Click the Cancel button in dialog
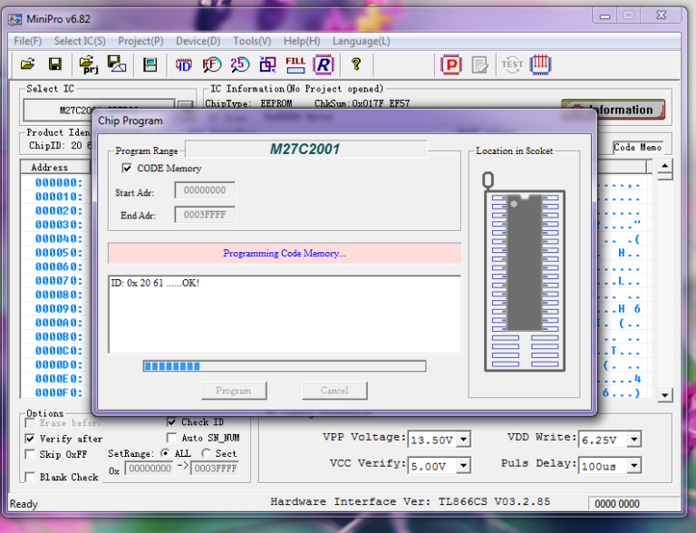The height and width of the screenshot is (533, 696). pyautogui.click(x=334, y=391)
